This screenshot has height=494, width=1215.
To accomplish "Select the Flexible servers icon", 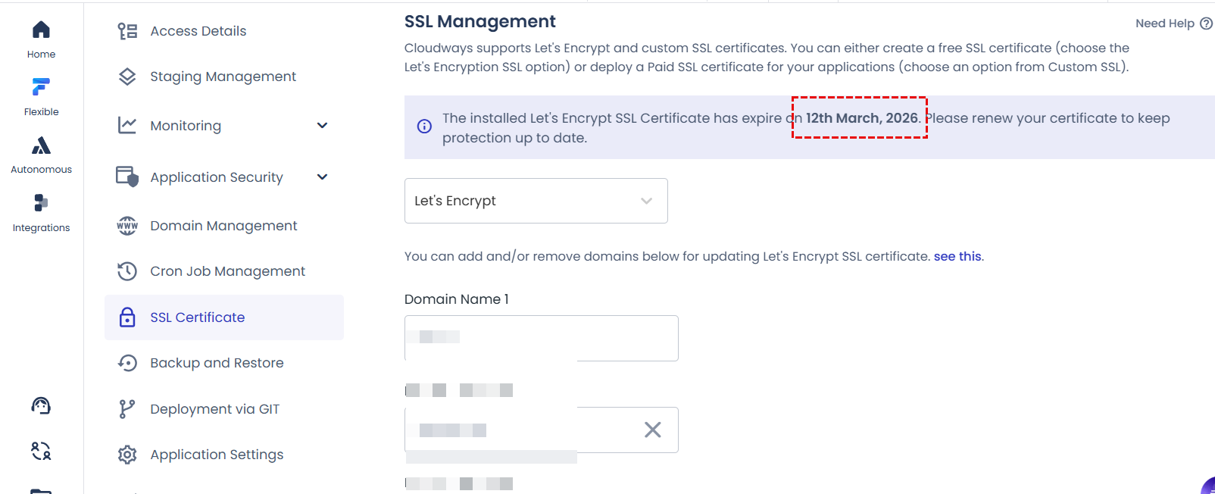I will click(41, 86).
